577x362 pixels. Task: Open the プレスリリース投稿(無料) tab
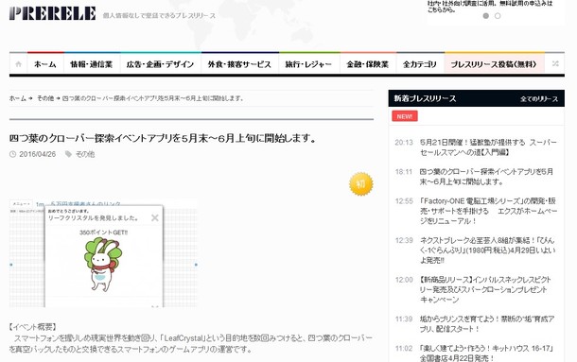pyautogui.click(x=494, y=64)
